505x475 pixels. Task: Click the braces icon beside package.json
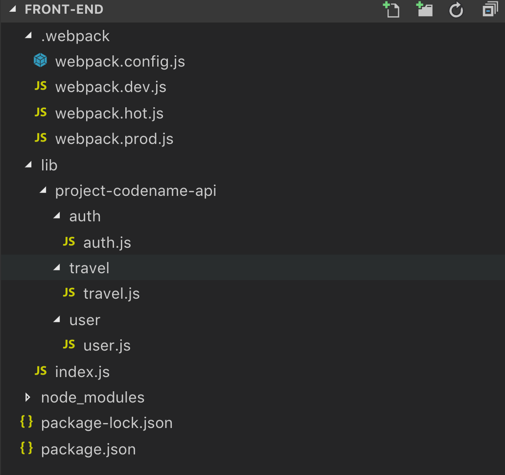[26, 448]
